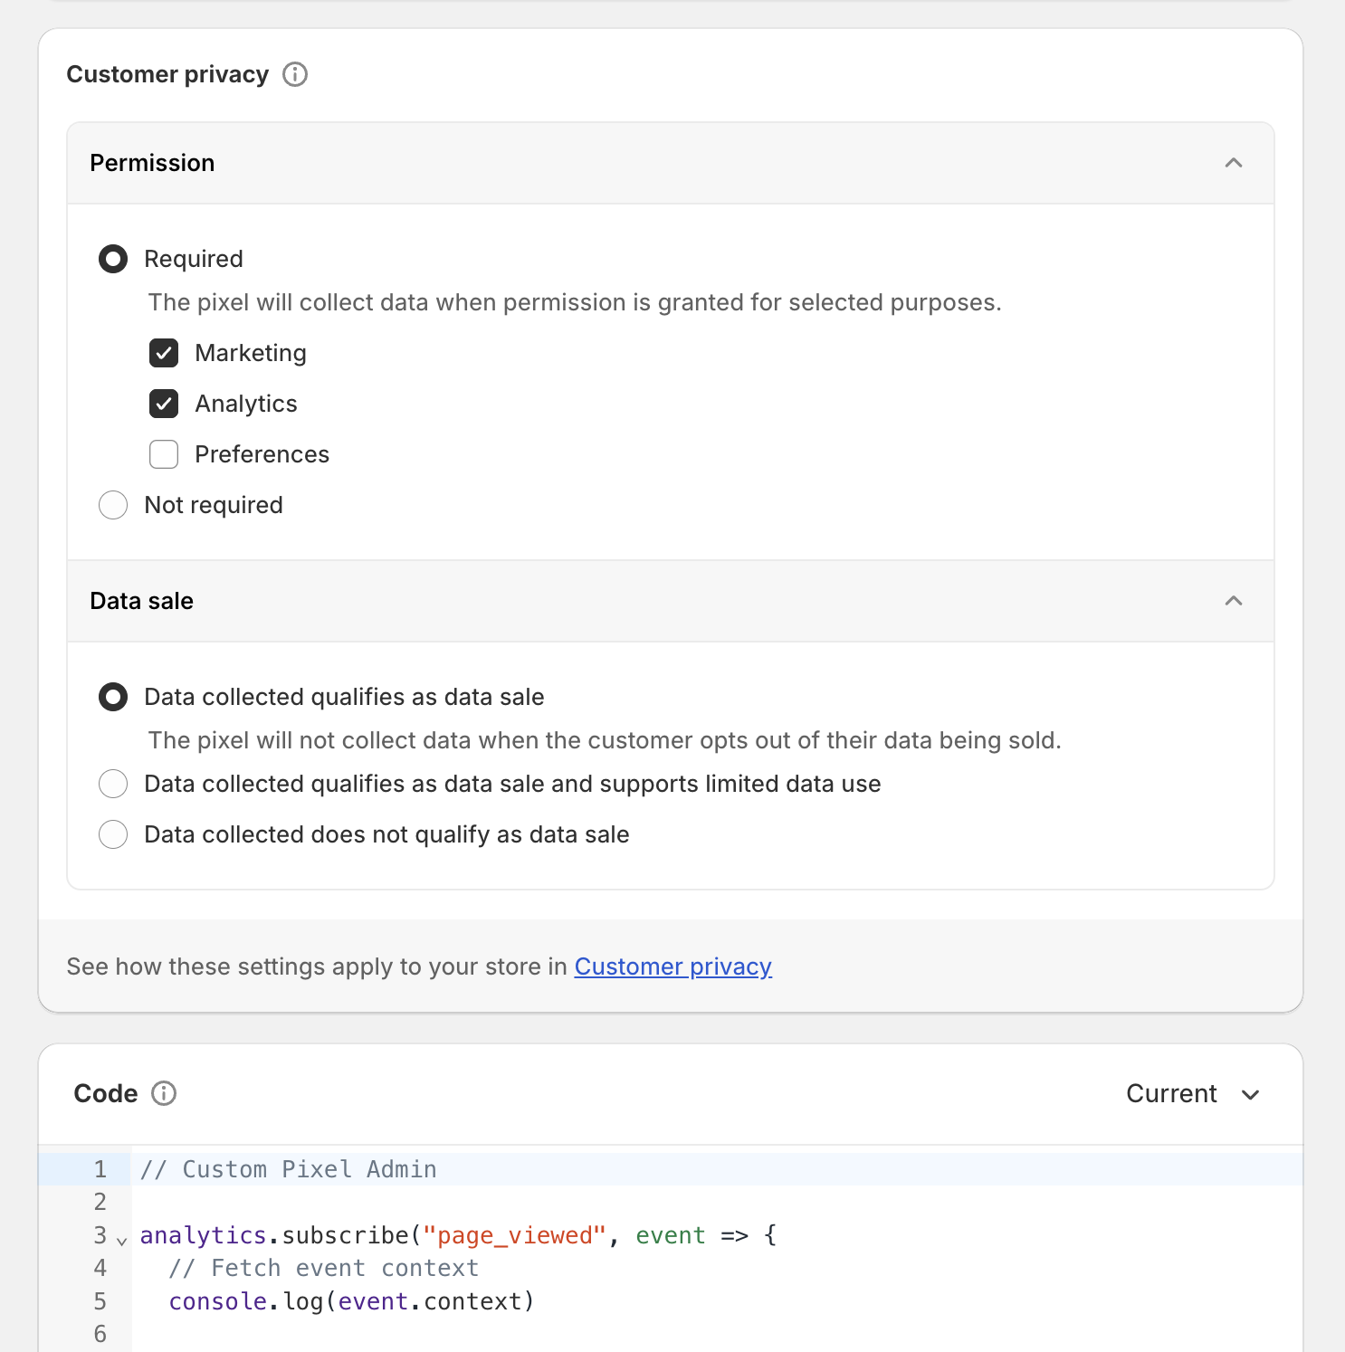The image size is (1345, 1352).
Task: Click the Data sale section header
Action: point(671,601)
